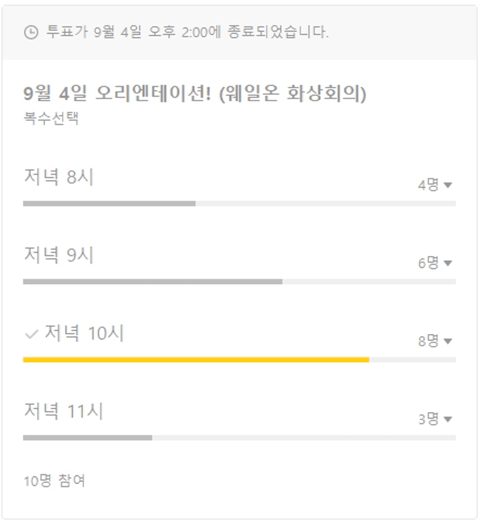Expand voter list arrow for 3명
This screenshot has height=528, width=485.
click(447, 419)
